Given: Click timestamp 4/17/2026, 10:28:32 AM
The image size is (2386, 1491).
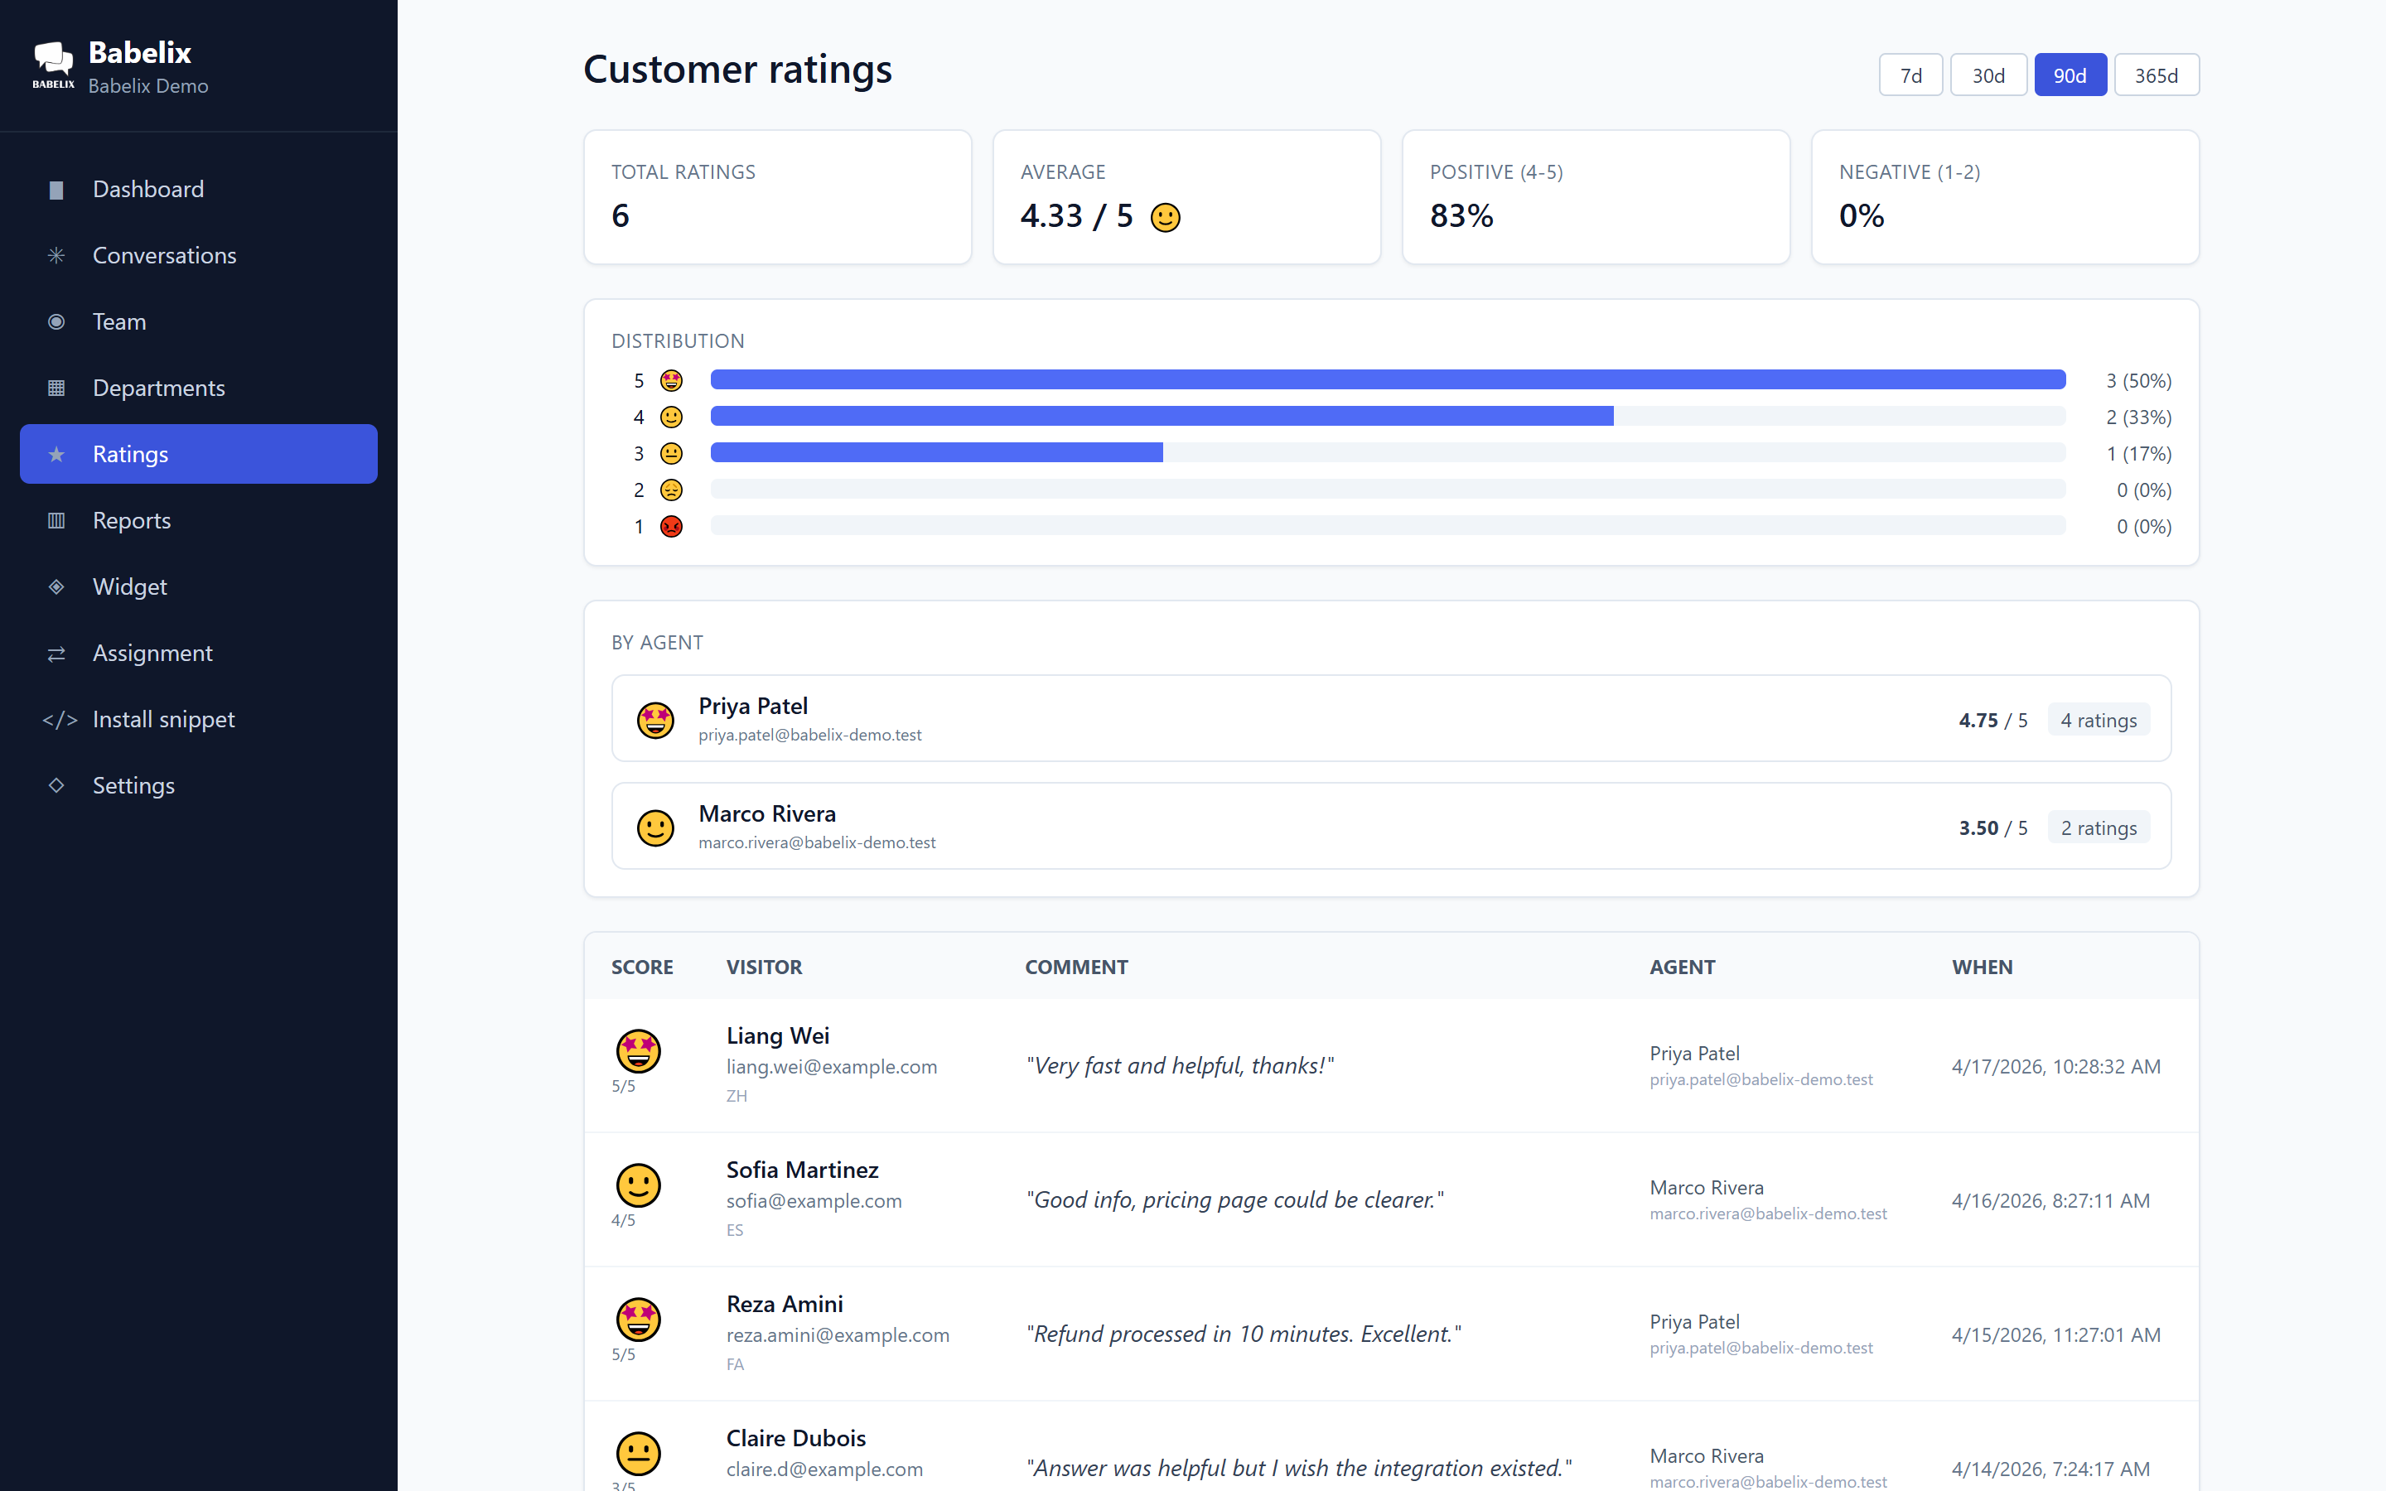Looking at the screenshot, I should [x=2055, y=1067].
